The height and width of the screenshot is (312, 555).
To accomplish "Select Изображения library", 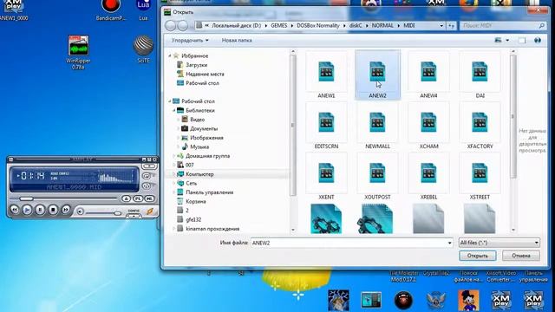I will coord(206,138).
